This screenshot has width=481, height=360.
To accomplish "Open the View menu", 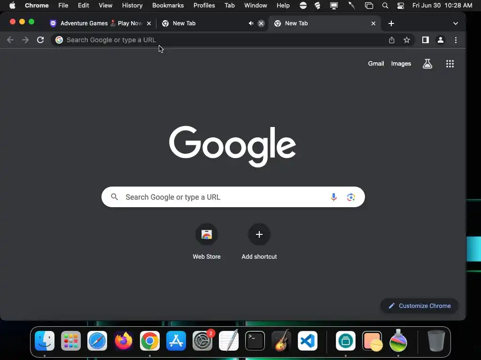I will click(x=106, y=6).
